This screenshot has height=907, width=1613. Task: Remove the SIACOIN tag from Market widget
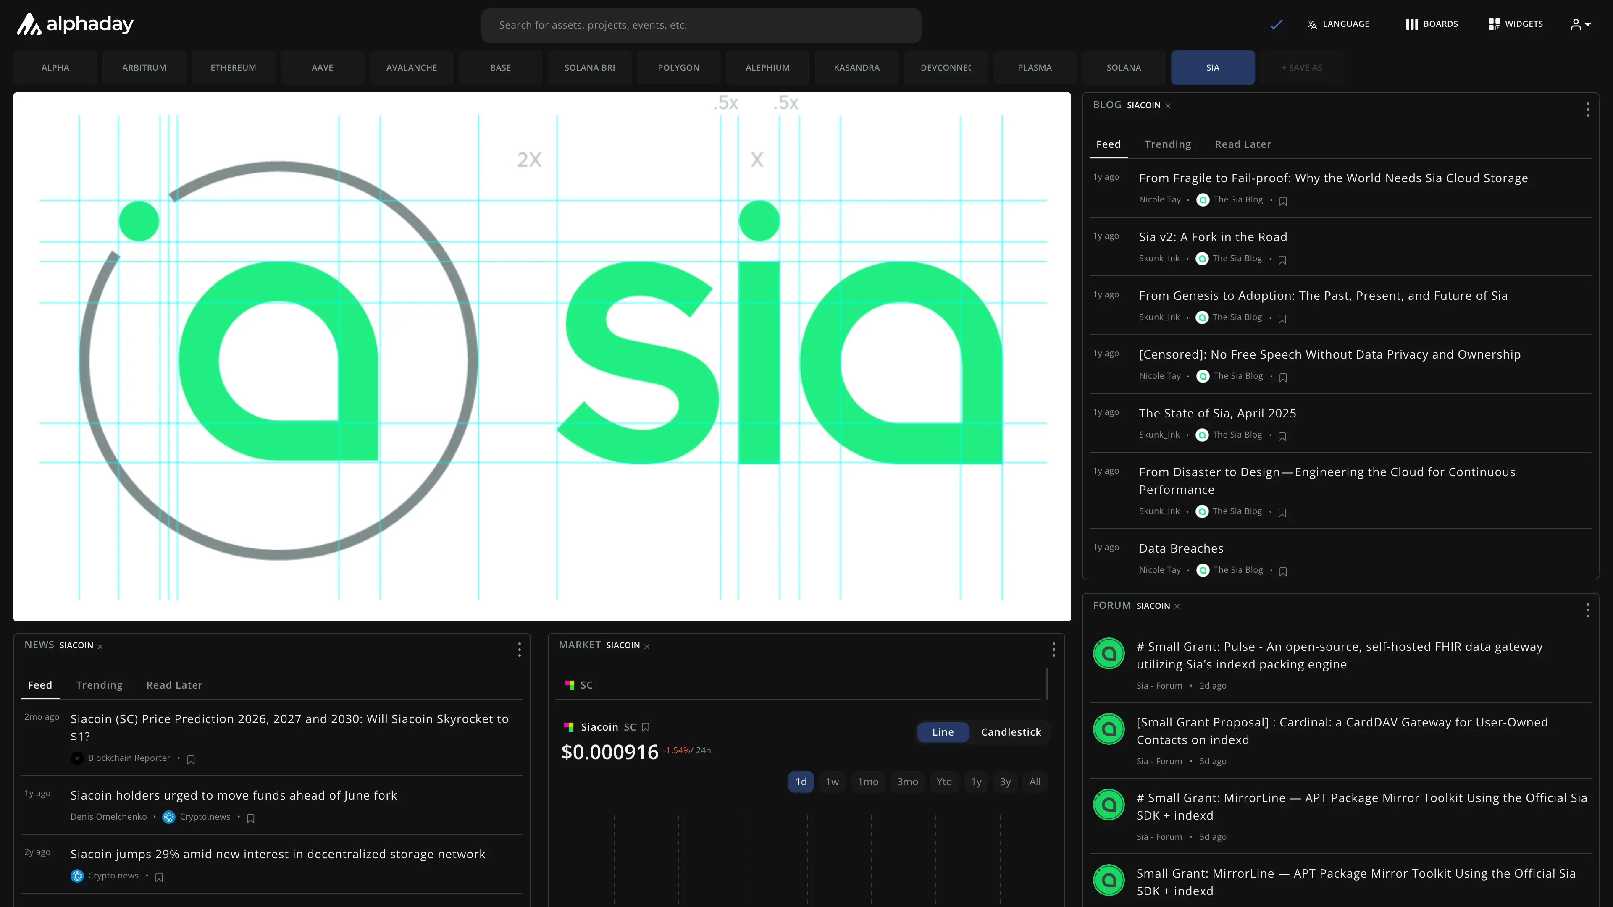(647, 647)
